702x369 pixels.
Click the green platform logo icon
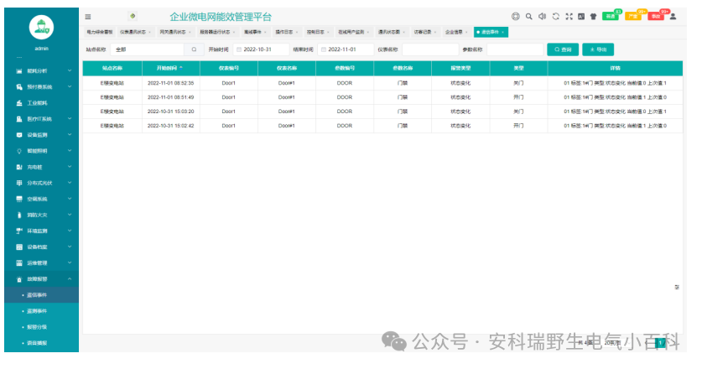point(133,16)
